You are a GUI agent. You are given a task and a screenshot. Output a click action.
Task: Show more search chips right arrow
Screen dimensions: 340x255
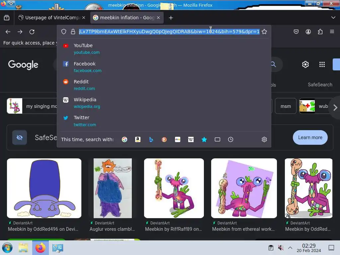335,107
